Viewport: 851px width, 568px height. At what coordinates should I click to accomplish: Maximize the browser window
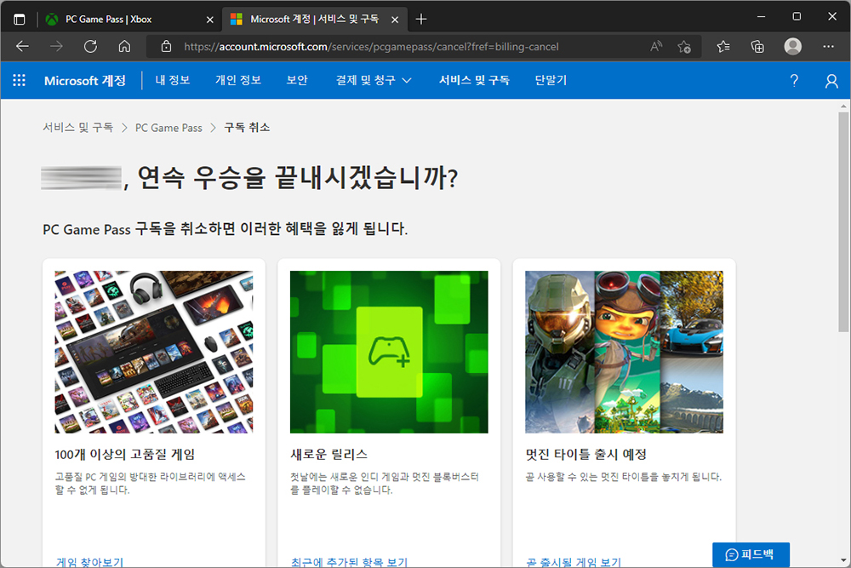click(x=797, y=17)
